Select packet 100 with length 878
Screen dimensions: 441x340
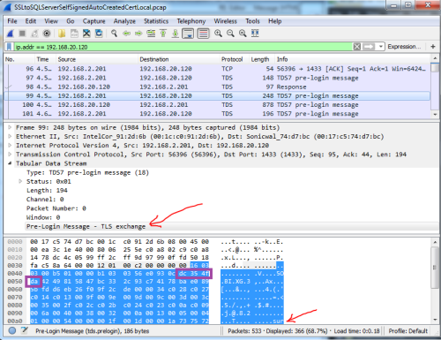[x=217, y=105]
